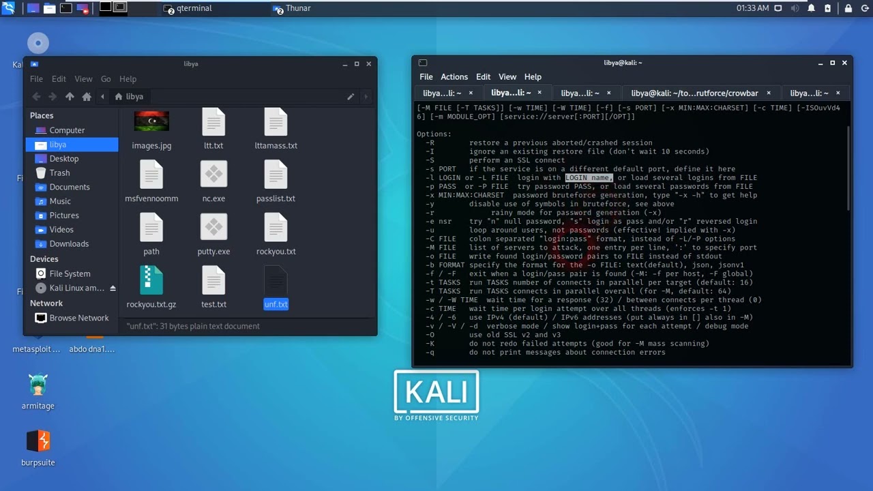Select the unf.txt file
Image resolution: width=873 pixels, height=491 pixels.
tap(276, 288)
